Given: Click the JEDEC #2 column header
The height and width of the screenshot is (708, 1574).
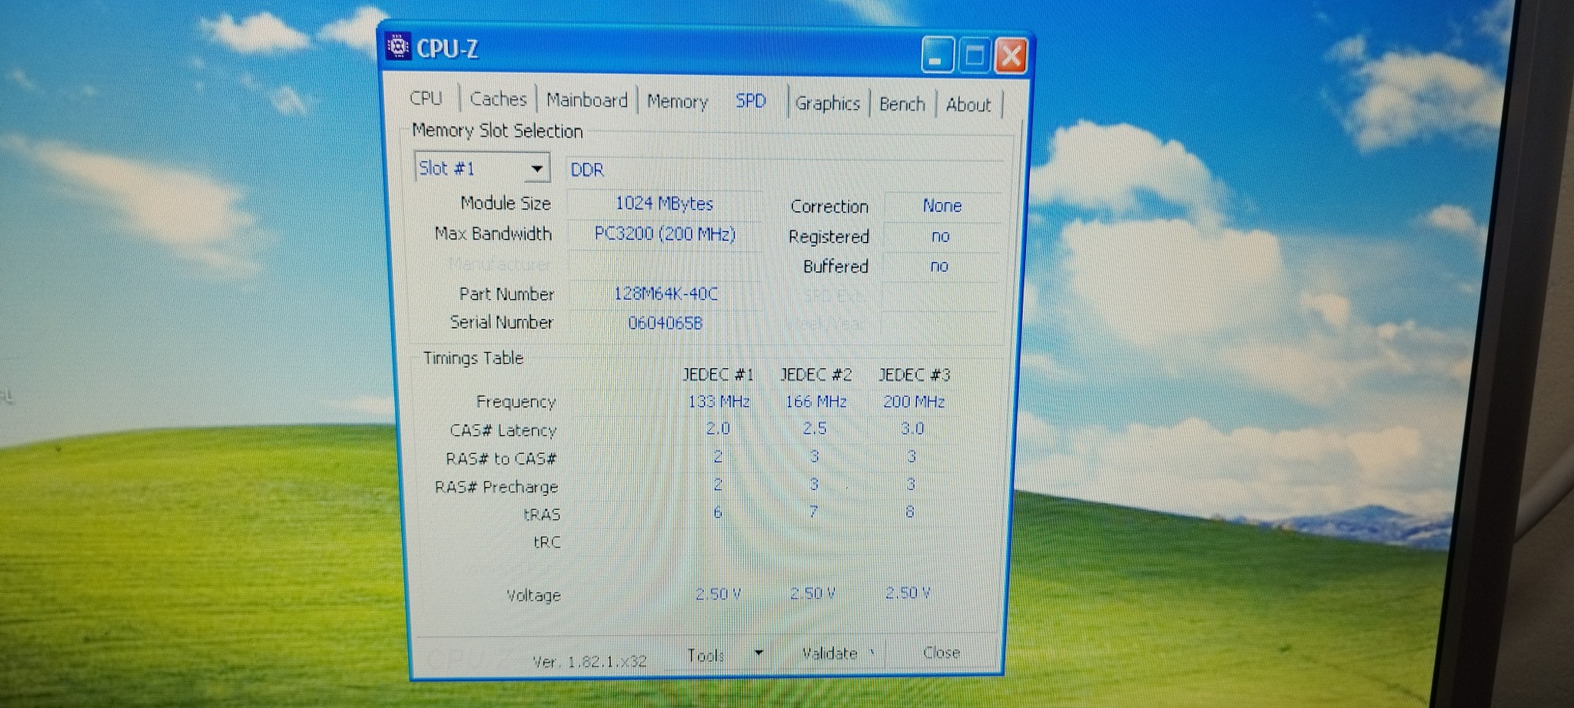Looking at the screenshot, I should pos(816,375).
